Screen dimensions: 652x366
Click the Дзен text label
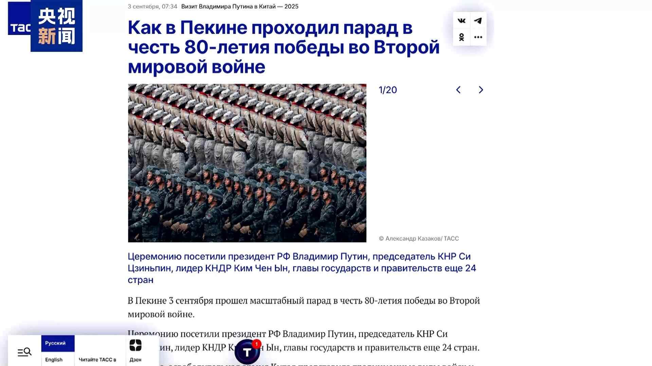pyautogui.click(x=135, y=360)
